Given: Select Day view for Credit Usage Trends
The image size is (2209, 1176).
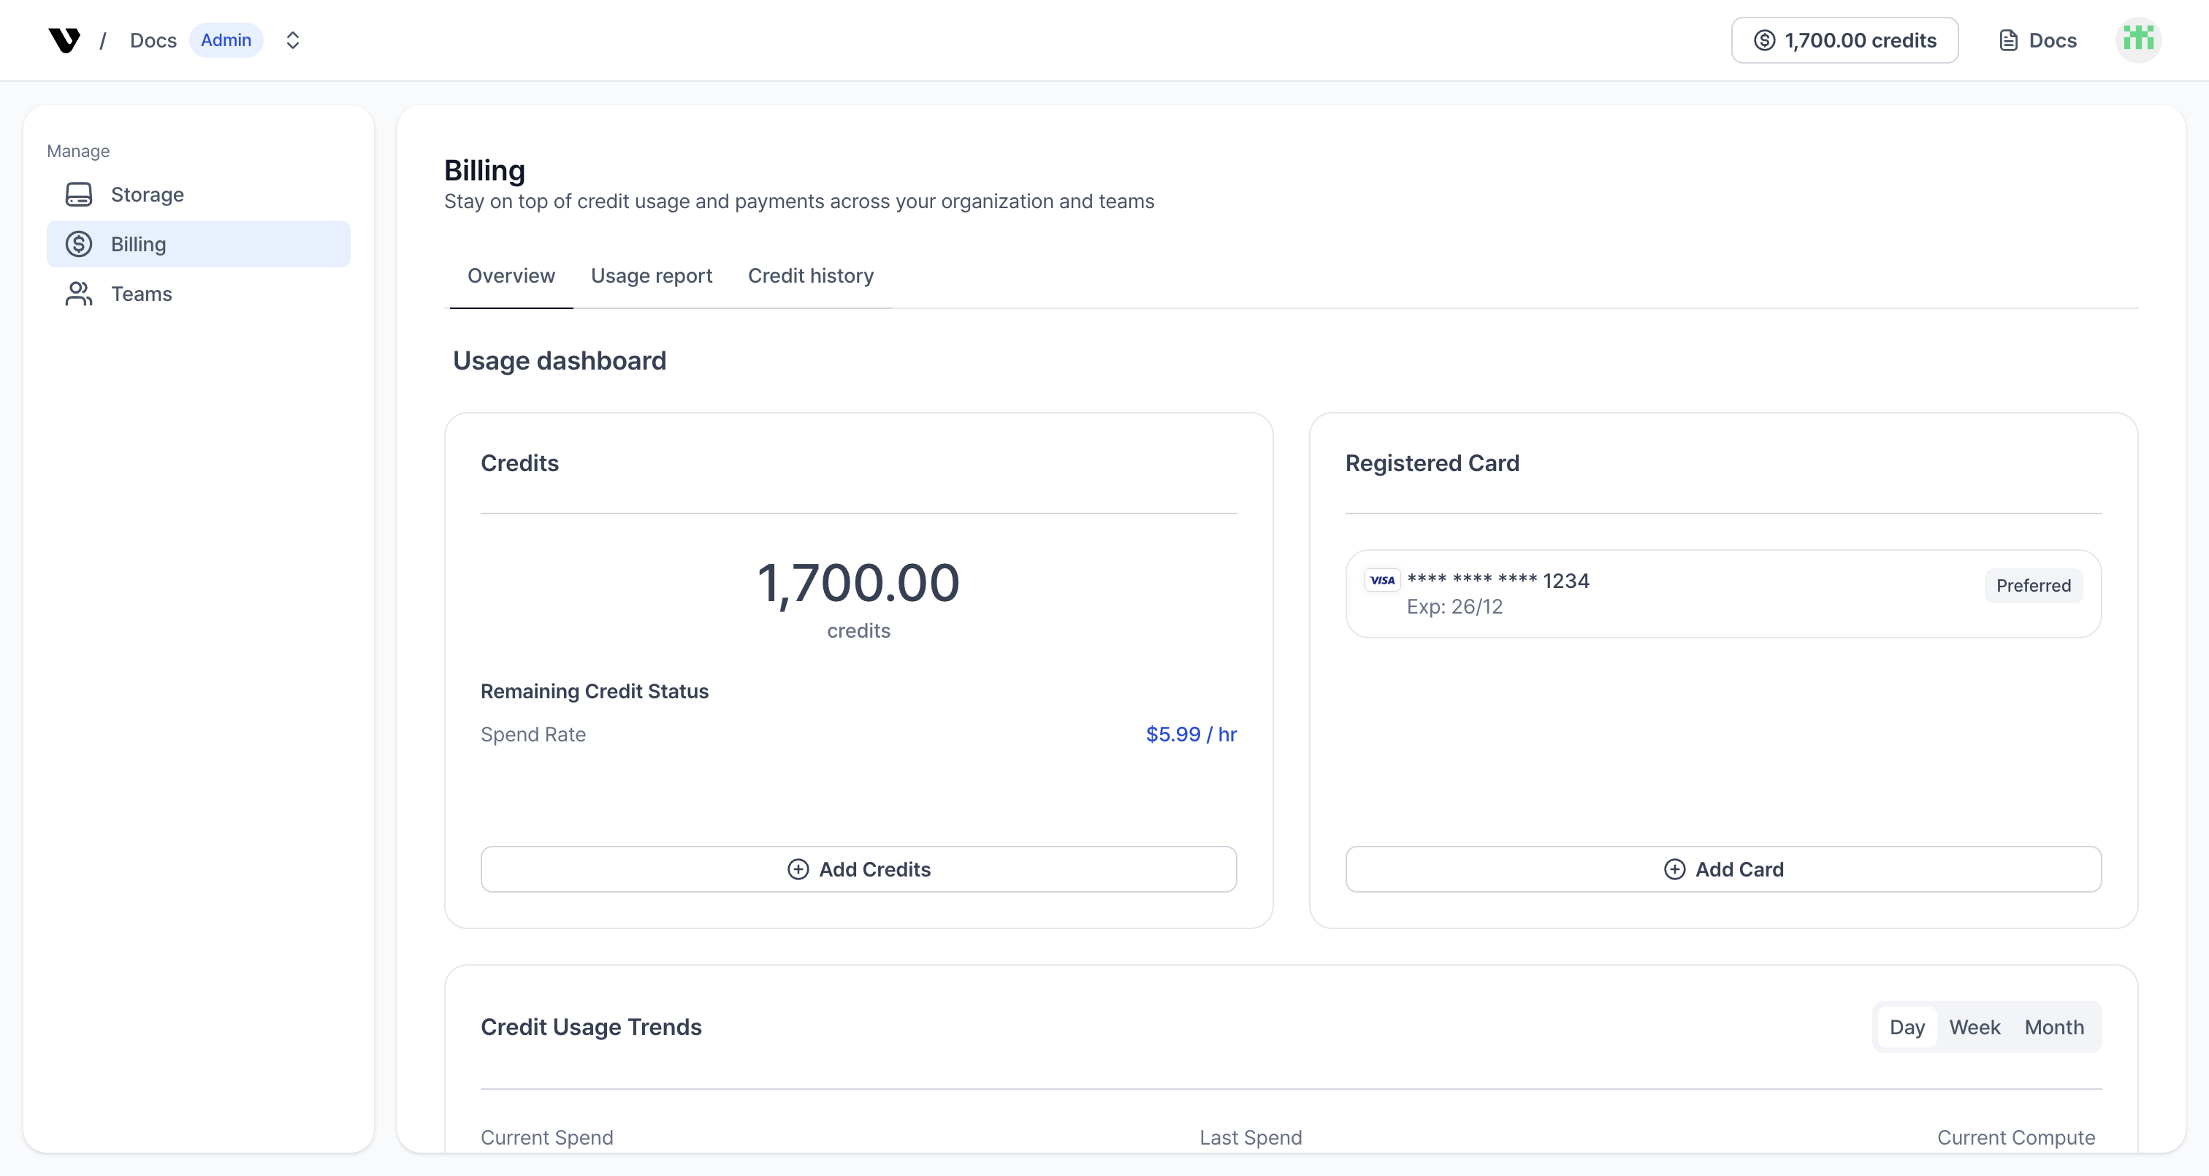Looking at the screenshot, I should point(1908,1027).
